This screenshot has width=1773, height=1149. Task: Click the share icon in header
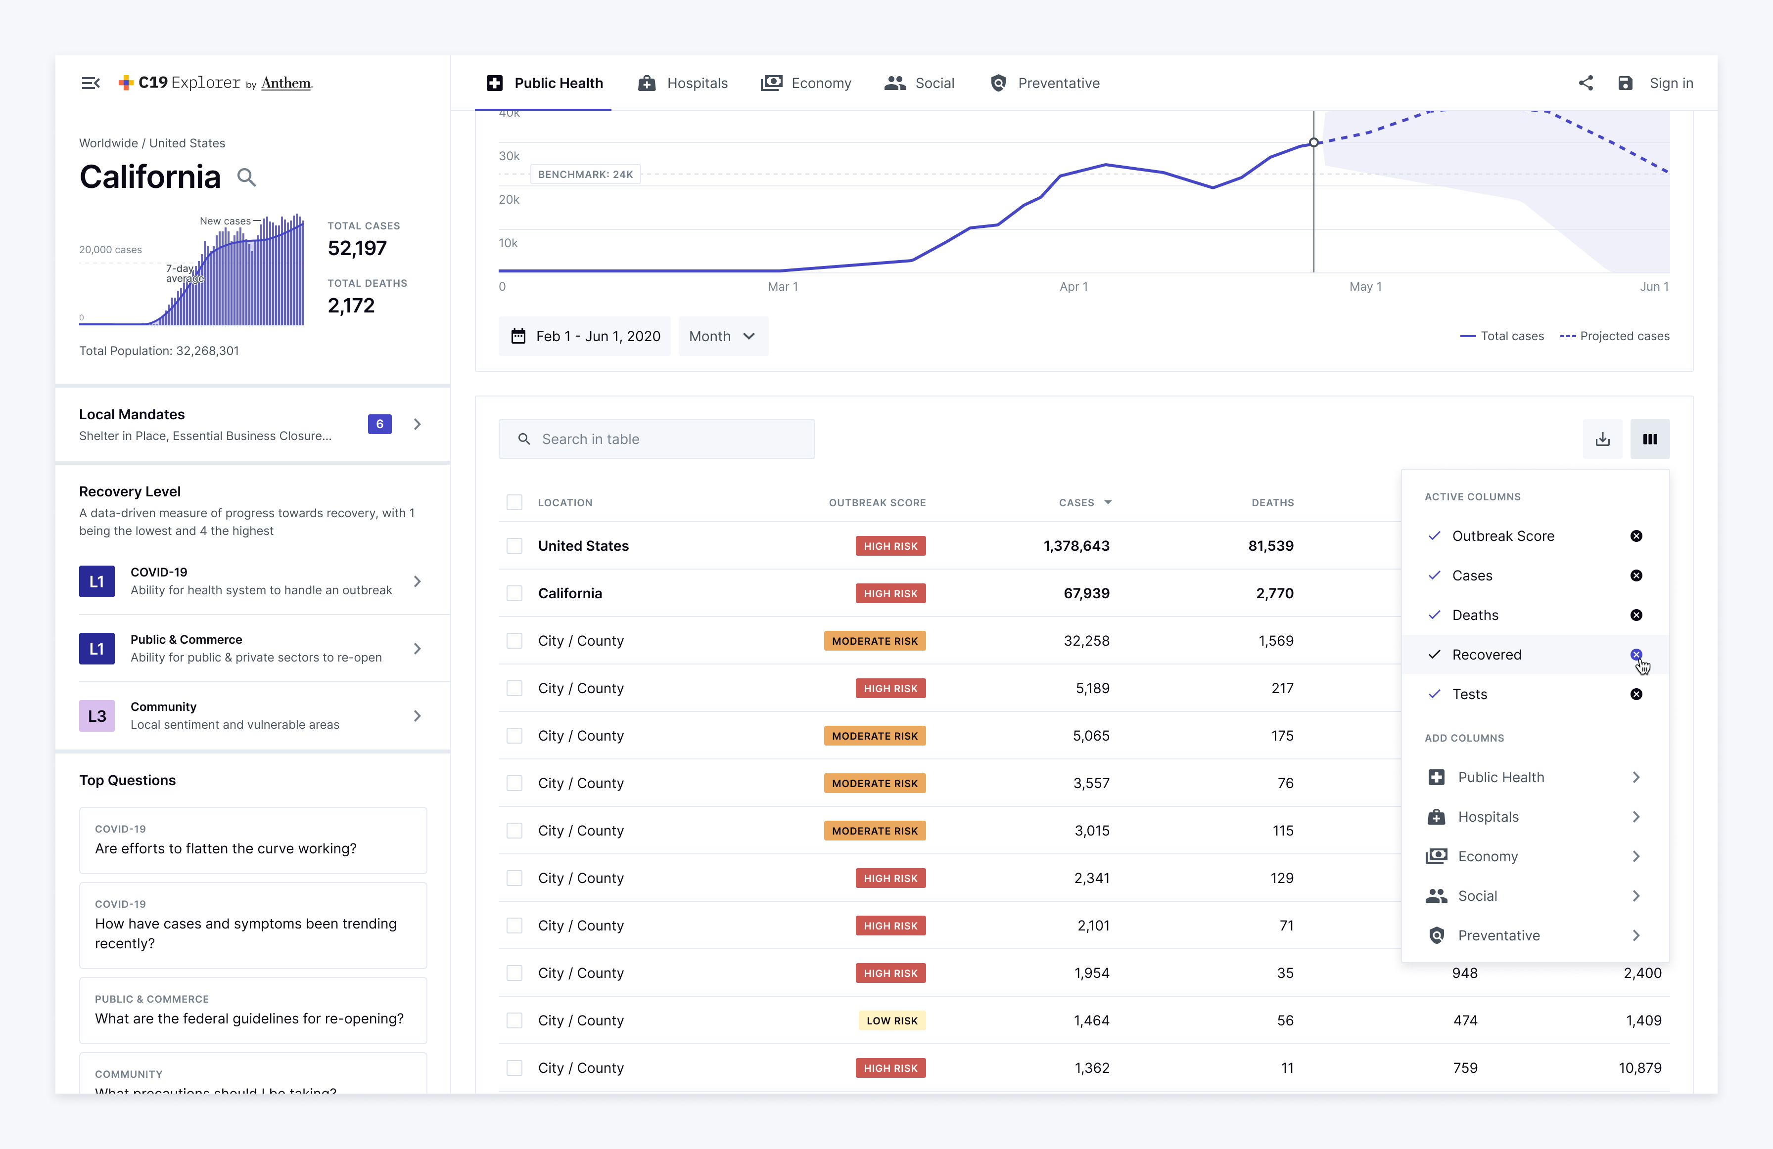click(x=1586, y=84)
